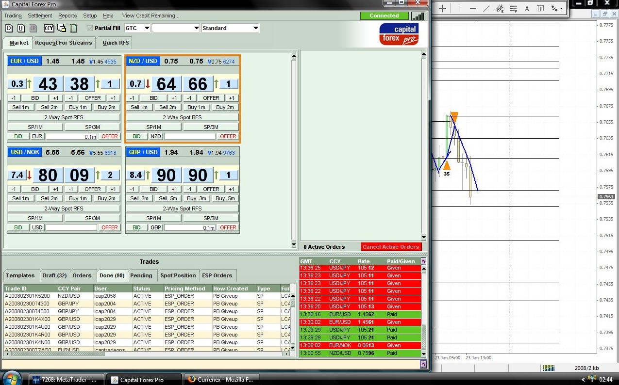Click the greyed 'CR' toolbar icon
Viewport: 619px width, 385px height.
click(33, 28)
